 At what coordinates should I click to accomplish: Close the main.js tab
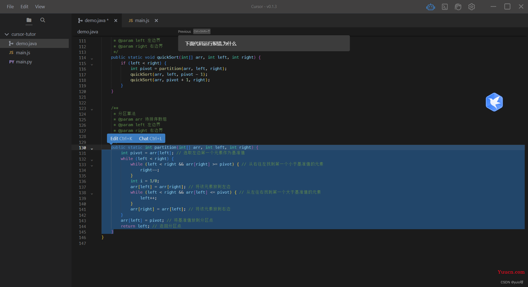pyautogui.click(x=156, y=21)
